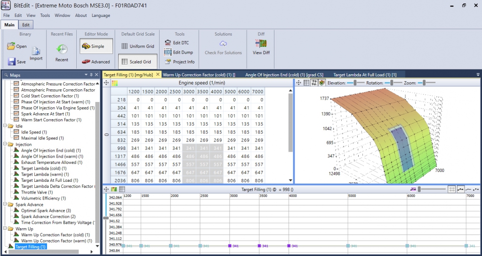
Task: Toggle line-with-points graph style
Action: click(x=460, y=189)
